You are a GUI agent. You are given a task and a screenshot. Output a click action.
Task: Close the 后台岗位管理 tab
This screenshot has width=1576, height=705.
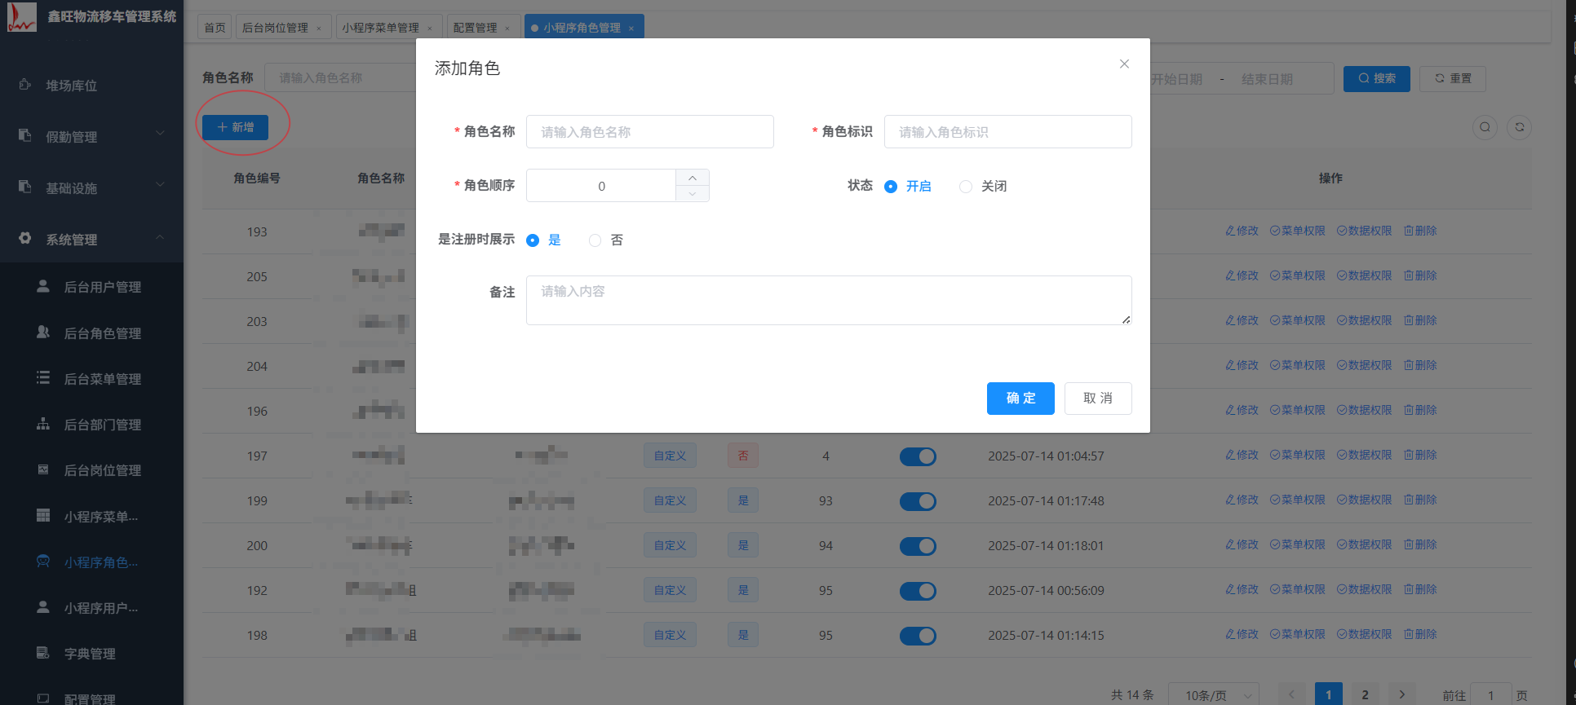coord(319,29)
